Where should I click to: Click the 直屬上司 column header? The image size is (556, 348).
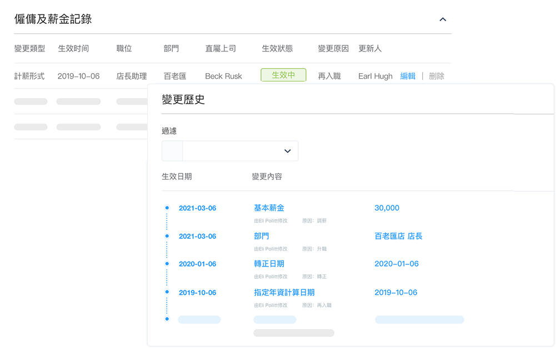[x=221, y=48]
